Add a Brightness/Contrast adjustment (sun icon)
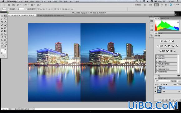 click(162, 41)
